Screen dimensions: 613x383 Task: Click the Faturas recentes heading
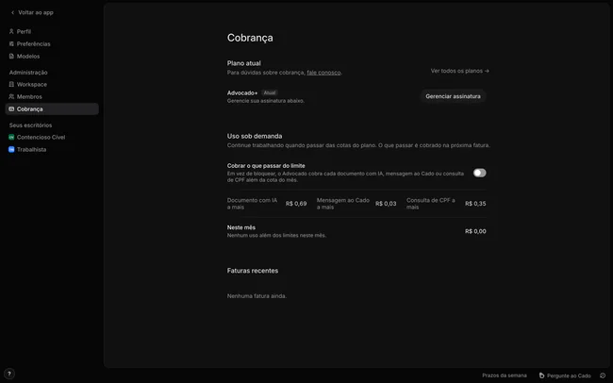pyautogui.click(x=253, y=271)
